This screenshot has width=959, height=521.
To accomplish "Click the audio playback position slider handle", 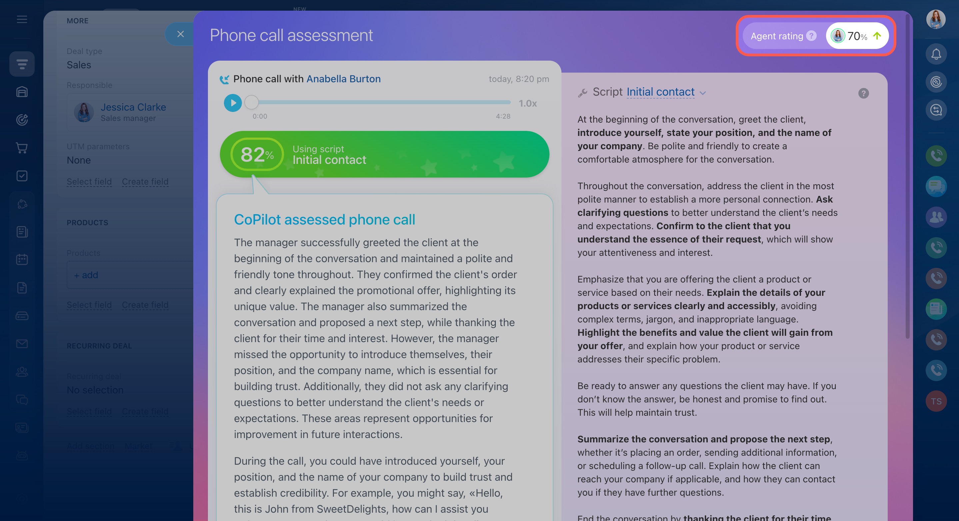I will point(252,102).
